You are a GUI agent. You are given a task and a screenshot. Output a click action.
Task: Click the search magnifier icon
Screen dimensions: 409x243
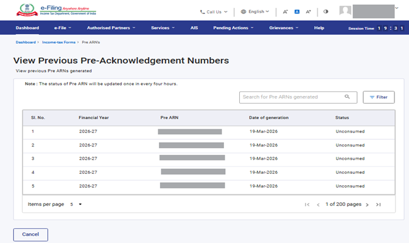click(348, 97)
